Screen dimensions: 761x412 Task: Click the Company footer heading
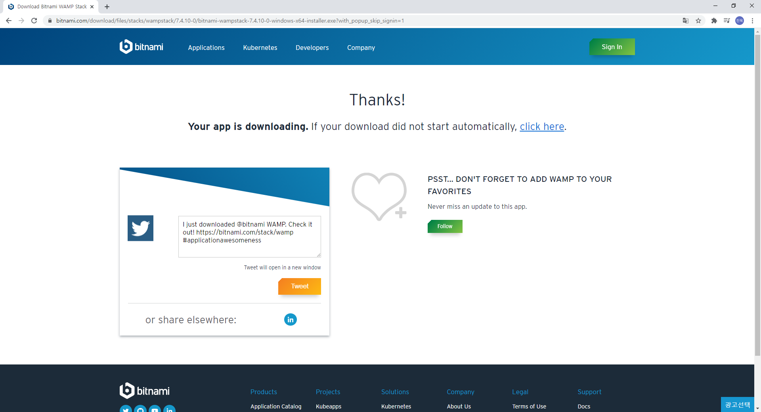point(461,392)
